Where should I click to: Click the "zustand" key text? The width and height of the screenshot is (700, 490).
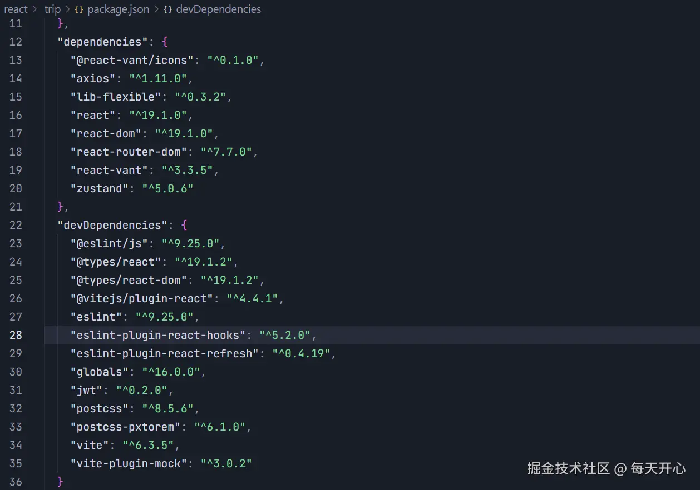[100, 188]
